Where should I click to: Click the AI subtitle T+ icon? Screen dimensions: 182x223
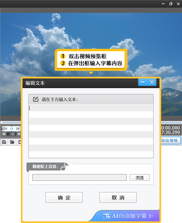pyautogui.click(x=107, y=216)
